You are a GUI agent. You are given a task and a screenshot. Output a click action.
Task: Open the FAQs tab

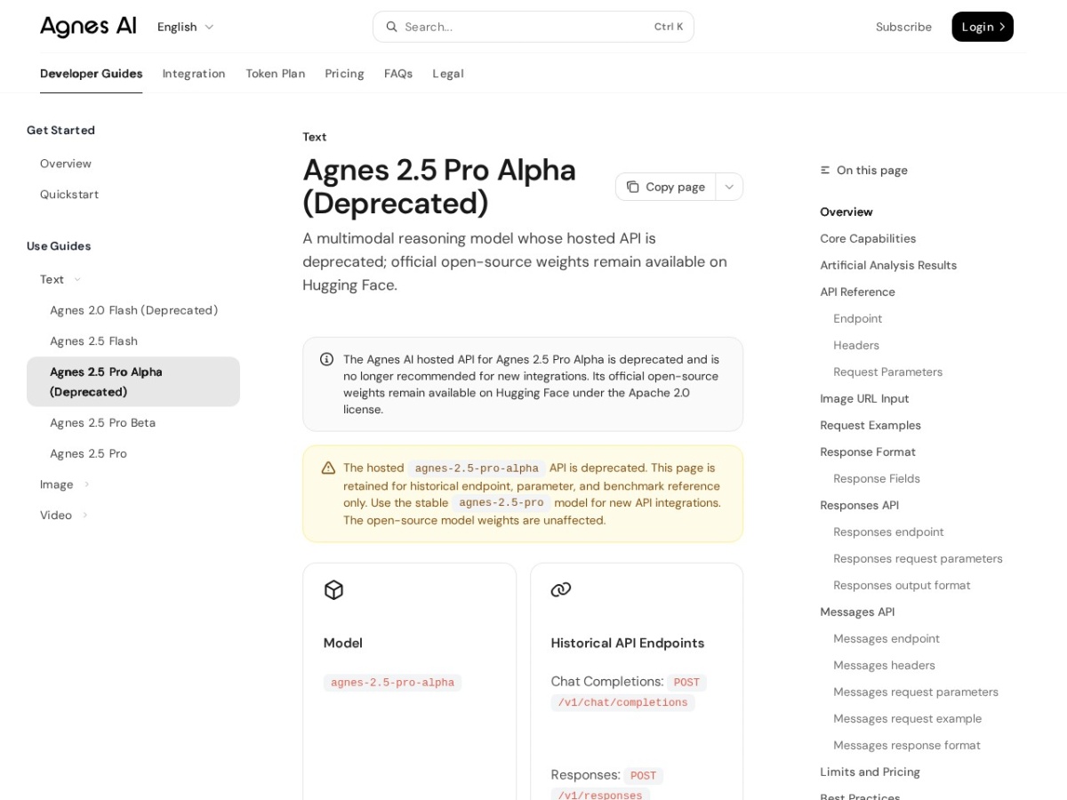tap(398, 74)
